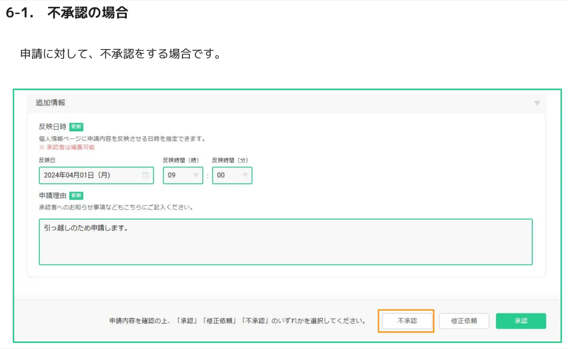Click the description 個人情報ページに申請内容を反映させる日時を指定できます。
The height and width of the screenshot is (349, 568).
tap(122, 138)
